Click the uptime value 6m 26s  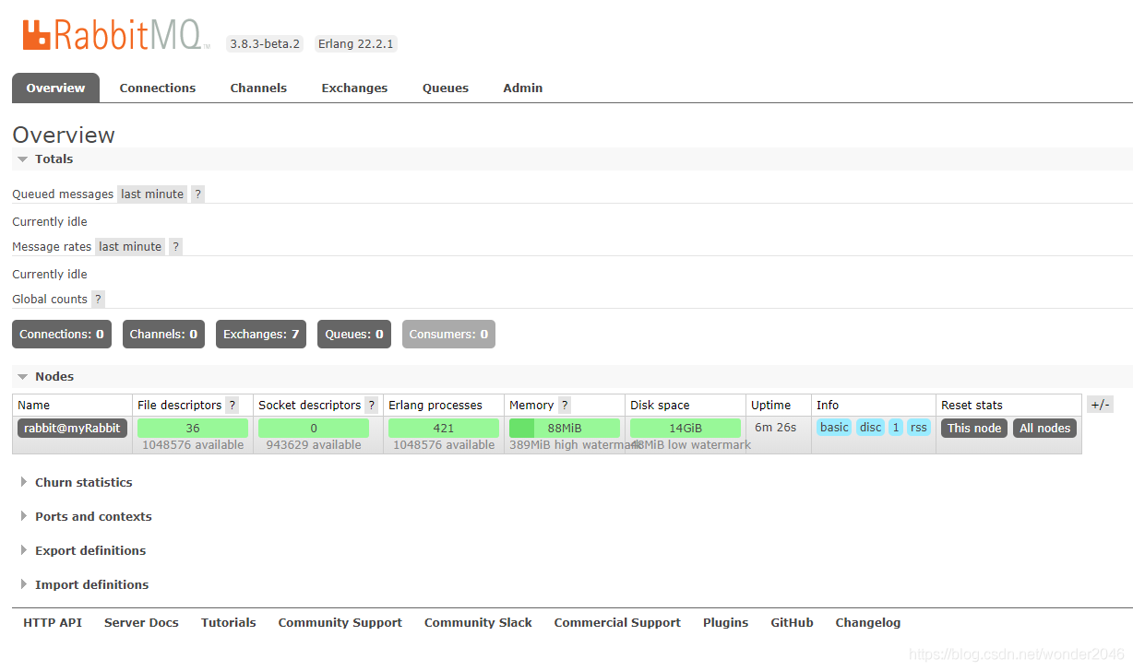775,428
